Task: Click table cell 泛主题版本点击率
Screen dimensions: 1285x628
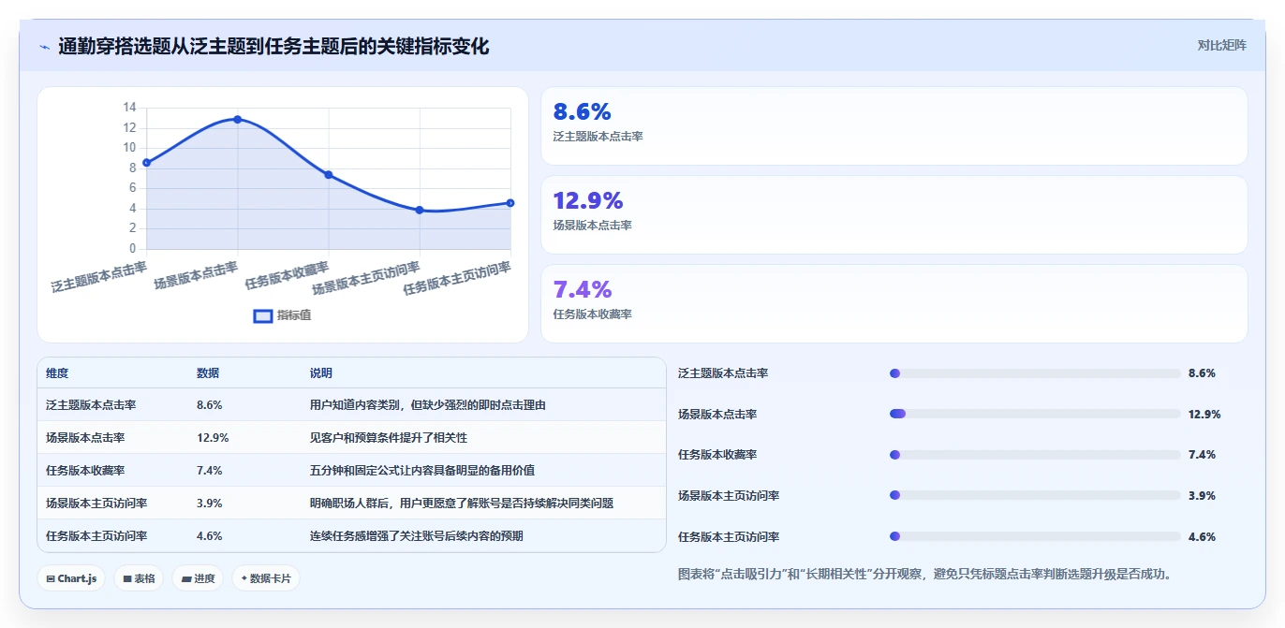Action: 91,405
